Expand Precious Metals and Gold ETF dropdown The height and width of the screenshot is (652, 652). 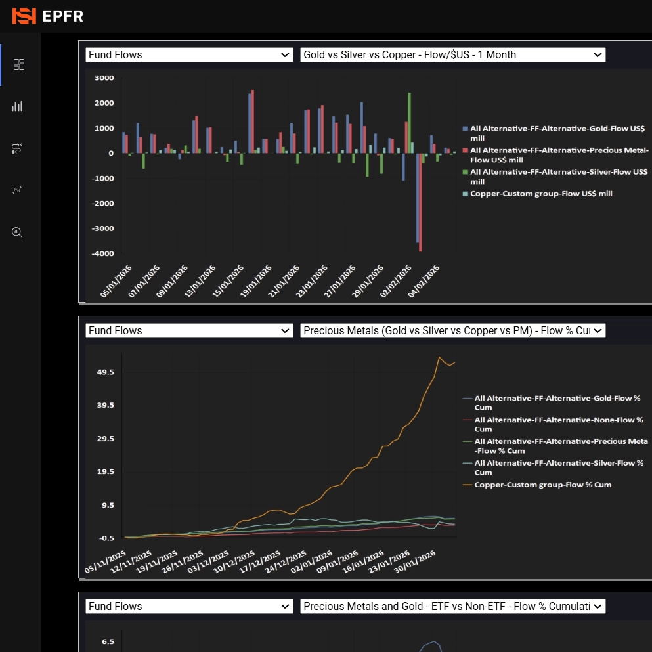click(452, 607)
